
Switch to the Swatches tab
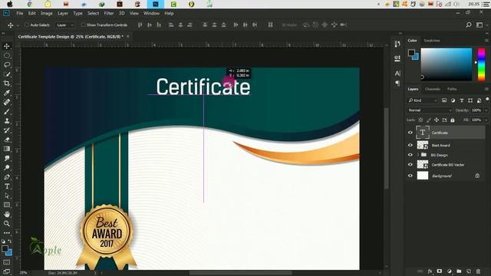[x=431, y=41]
